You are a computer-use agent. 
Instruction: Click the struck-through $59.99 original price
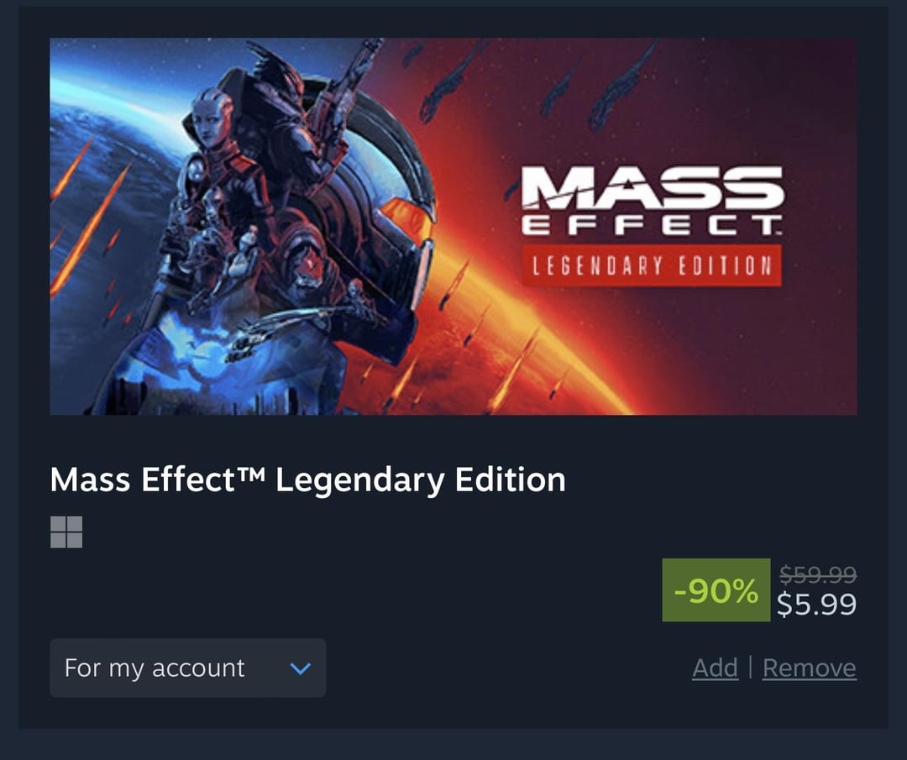pyautogui.click(x=817, y=574)
